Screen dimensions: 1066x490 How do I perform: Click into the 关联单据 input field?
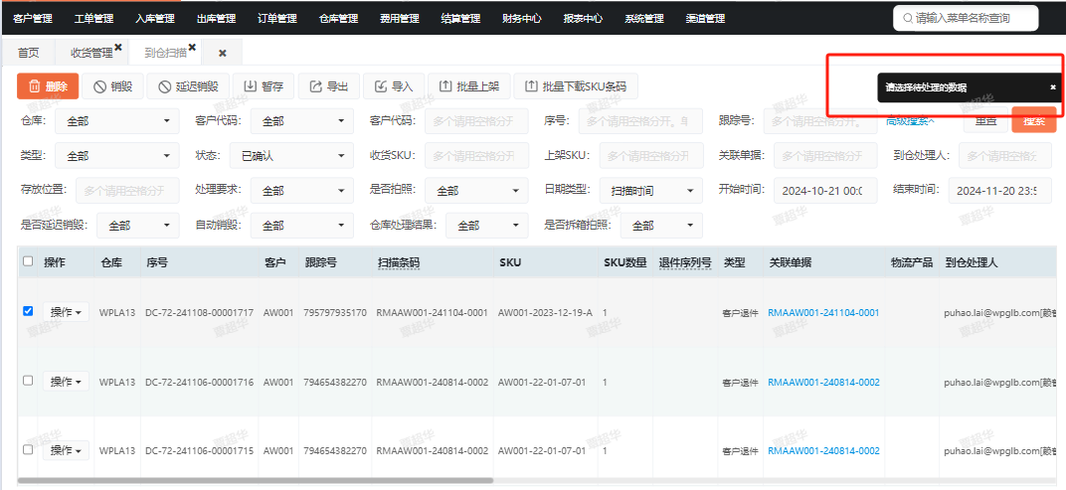coord(825,156)
